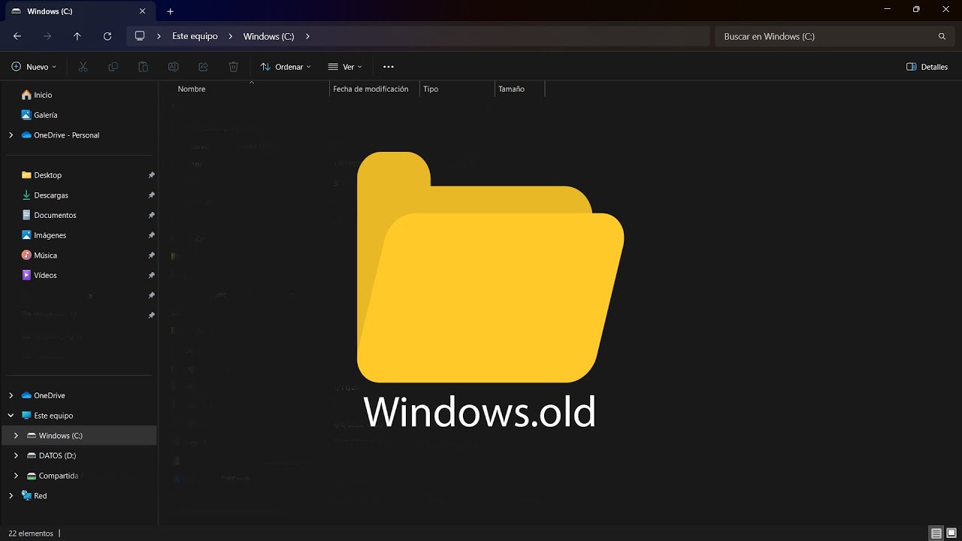Click Este equipo in the address bar

195,36
